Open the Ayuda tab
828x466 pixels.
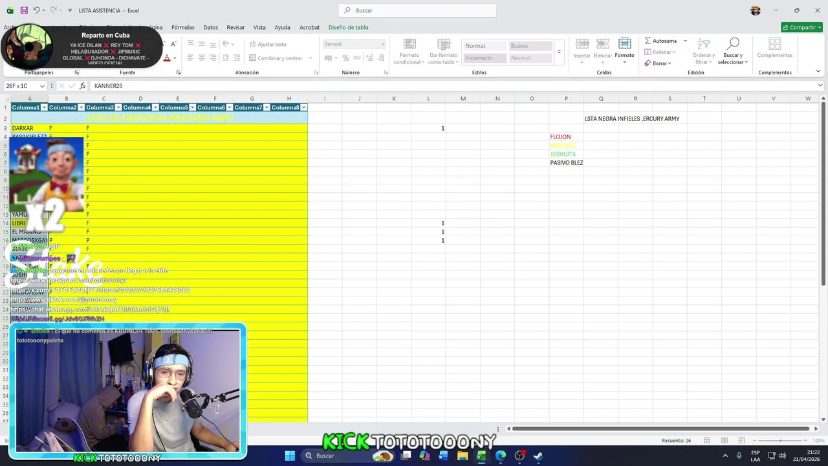pos(282,27)
